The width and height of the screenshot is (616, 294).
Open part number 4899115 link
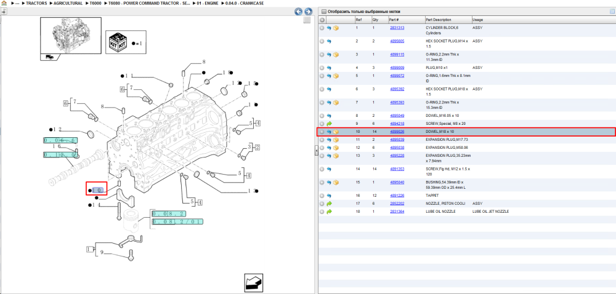click(397, 54)
